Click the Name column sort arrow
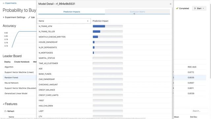The image size is (211, 119). tap(88, 21)
